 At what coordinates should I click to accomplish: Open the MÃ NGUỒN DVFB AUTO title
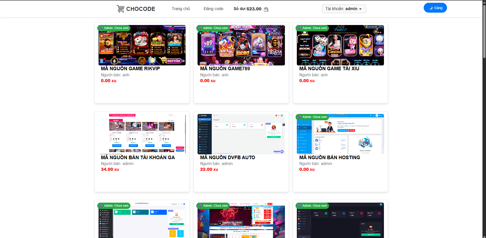227,157
